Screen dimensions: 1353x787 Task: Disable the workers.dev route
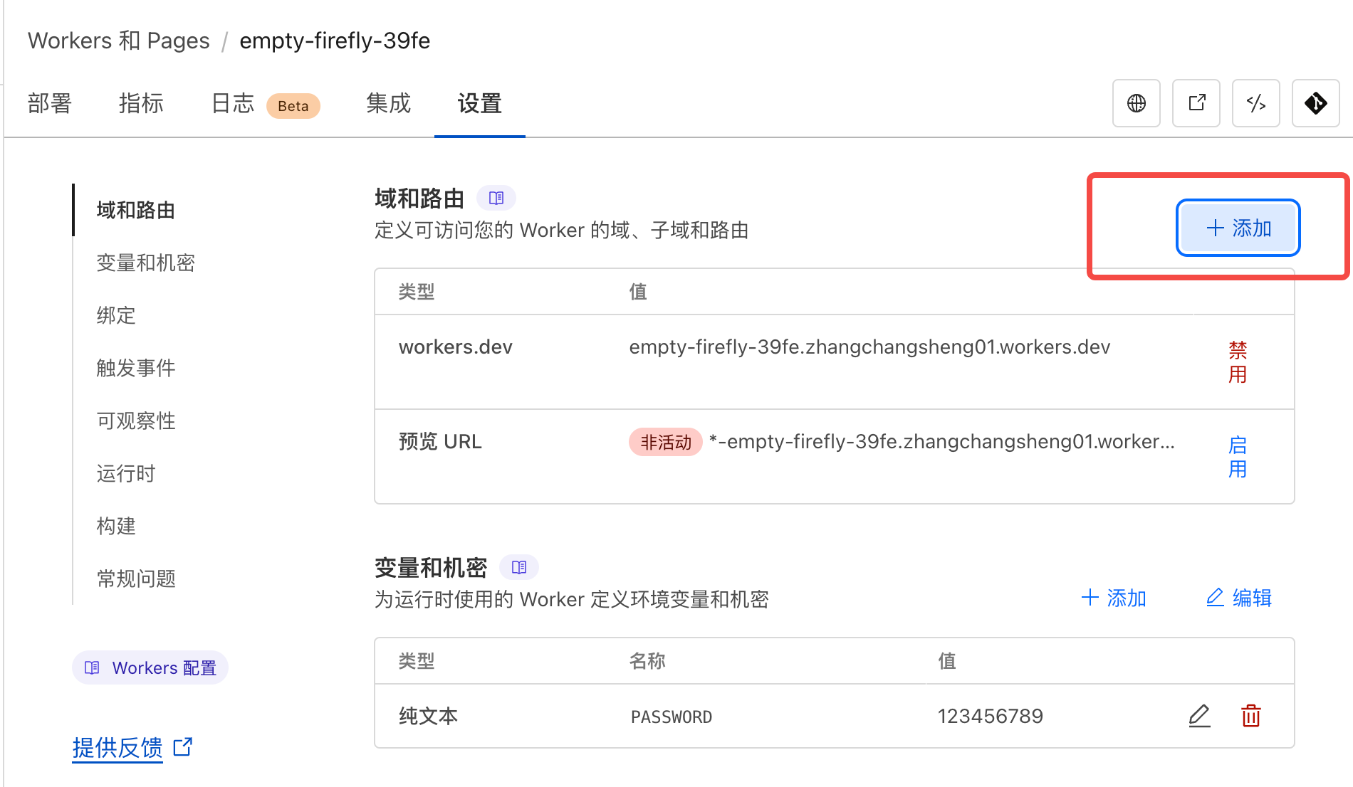coord(1238,361)
